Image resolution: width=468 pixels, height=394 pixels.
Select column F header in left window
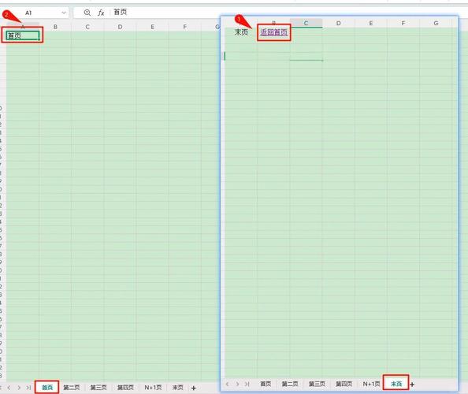185,27
